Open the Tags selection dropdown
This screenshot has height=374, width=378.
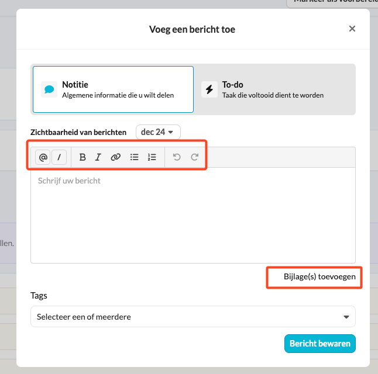[x=193, y=317]
